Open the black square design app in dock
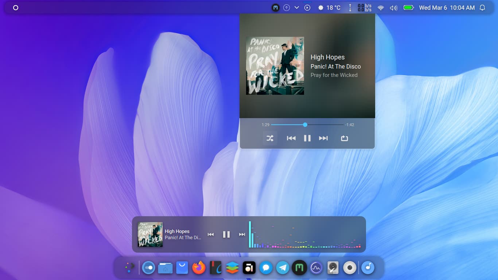498x280 pixels. pyautogui.click(x=249, y=268)
